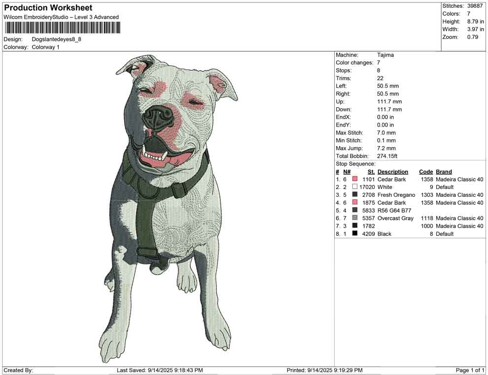Screen dimensions: 488x375
Task: Click the Colors value 7
Action: tap(469, 14)
